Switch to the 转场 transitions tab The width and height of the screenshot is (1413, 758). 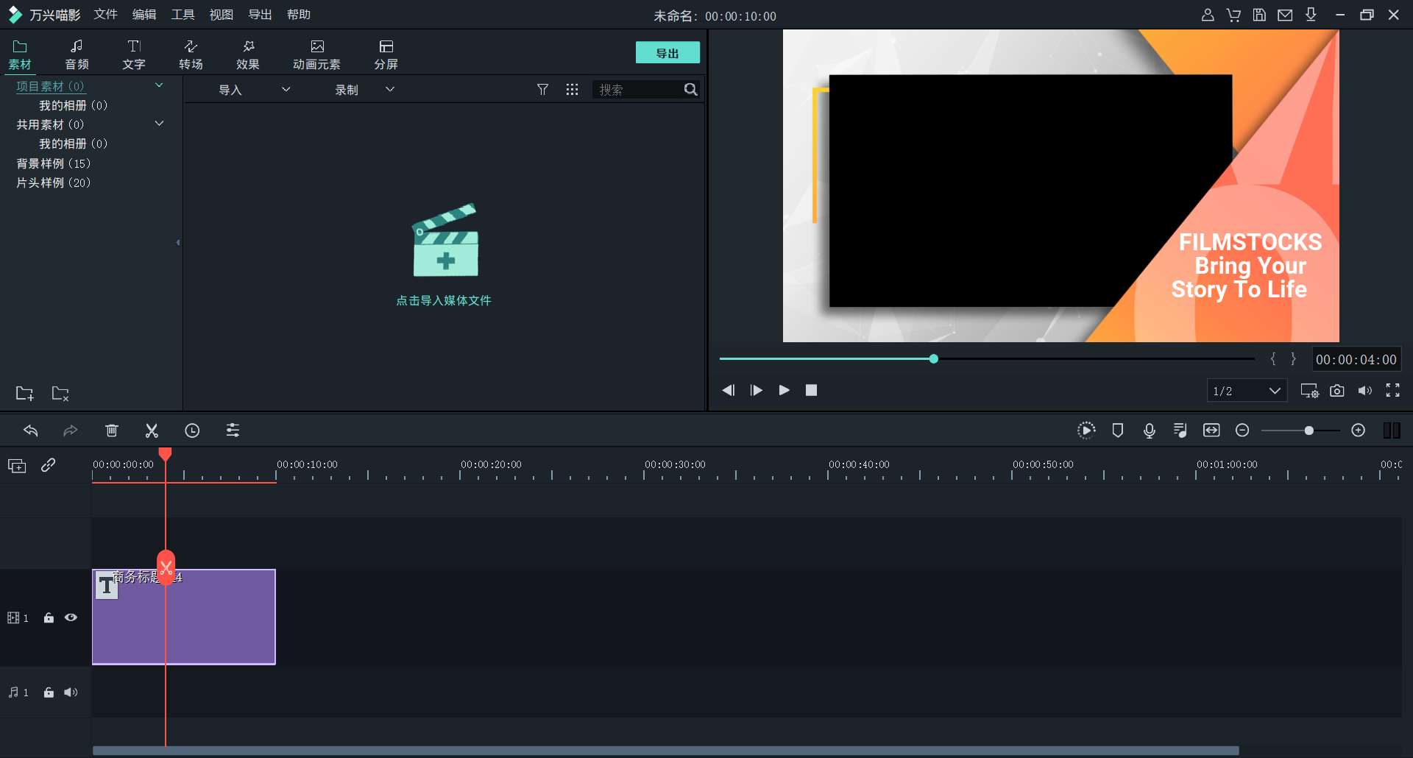coord(191,54)
